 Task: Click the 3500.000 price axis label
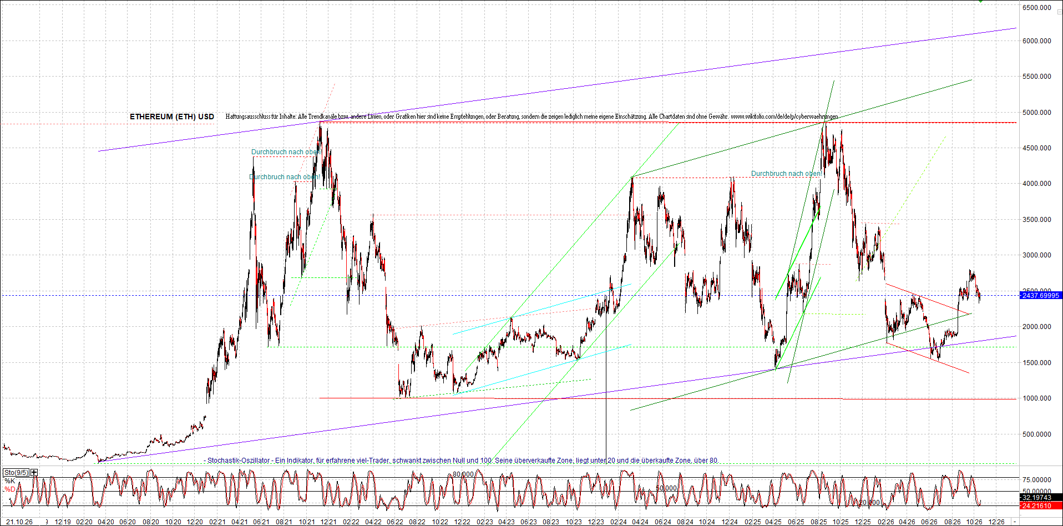point(1037,220)
